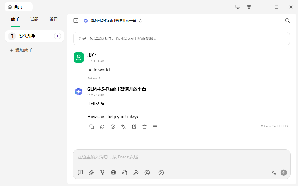This screenshot has width=298, height=186.
Task: Switch to the 话题 tab
Action: click(34, 19)
